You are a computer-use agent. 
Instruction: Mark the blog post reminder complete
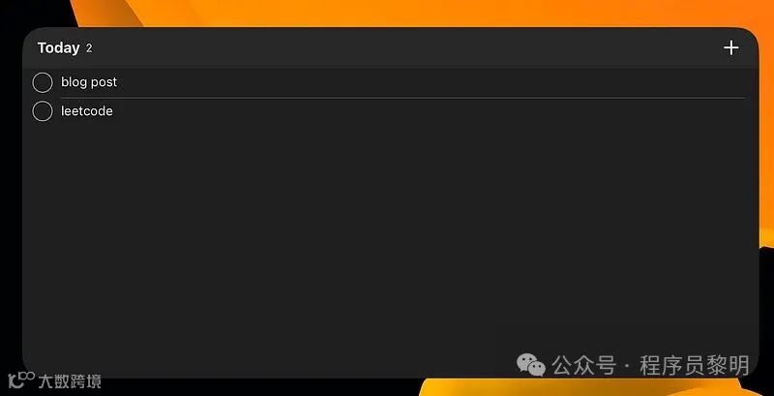(x=43, y=82)
